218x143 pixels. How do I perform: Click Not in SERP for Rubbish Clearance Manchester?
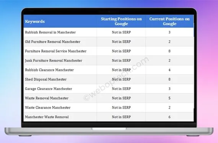click(x=121, y=70)
